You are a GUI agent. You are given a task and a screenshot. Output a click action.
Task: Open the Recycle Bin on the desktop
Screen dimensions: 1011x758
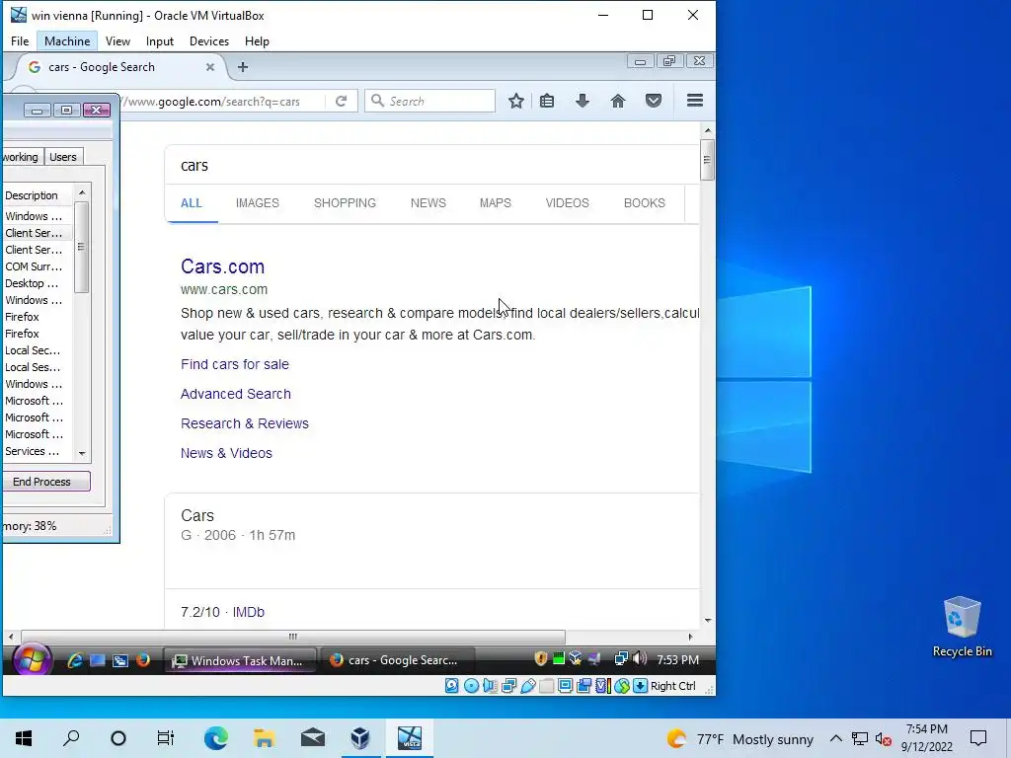(962, 627)
